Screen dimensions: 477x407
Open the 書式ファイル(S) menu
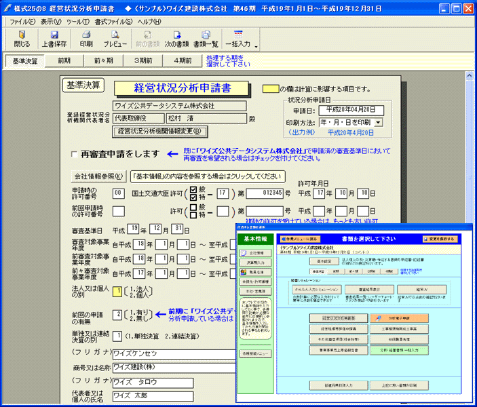point(113,22)
